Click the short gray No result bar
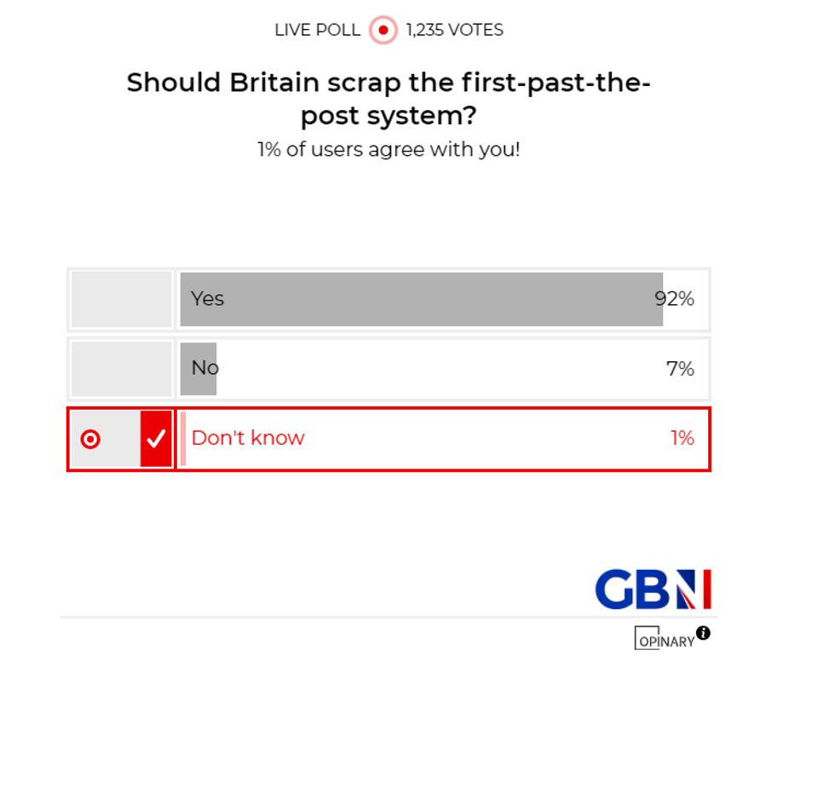The width and height of the screenshot is (835, 788). [197, 368]
